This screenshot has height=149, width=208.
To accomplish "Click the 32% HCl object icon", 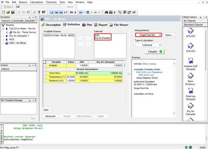I will coord(190,46).
